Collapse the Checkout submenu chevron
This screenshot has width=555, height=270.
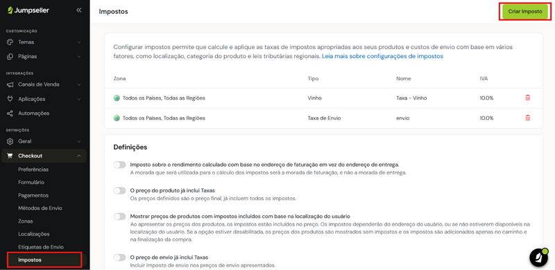coord(79,156)
